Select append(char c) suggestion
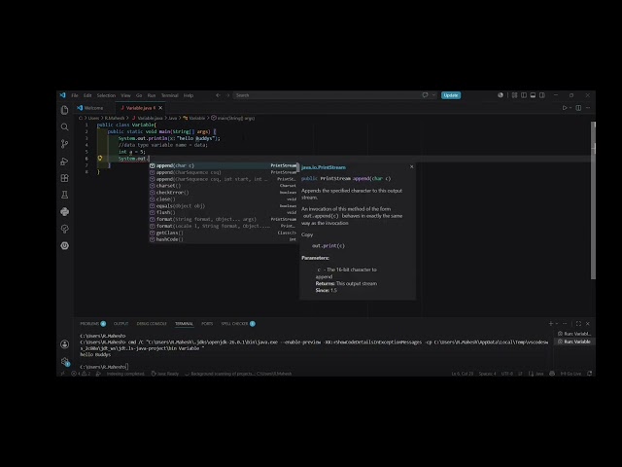622x467 pixels. (223, 165)
